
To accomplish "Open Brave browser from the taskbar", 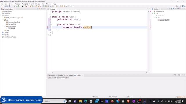I will tap(128, 101).
